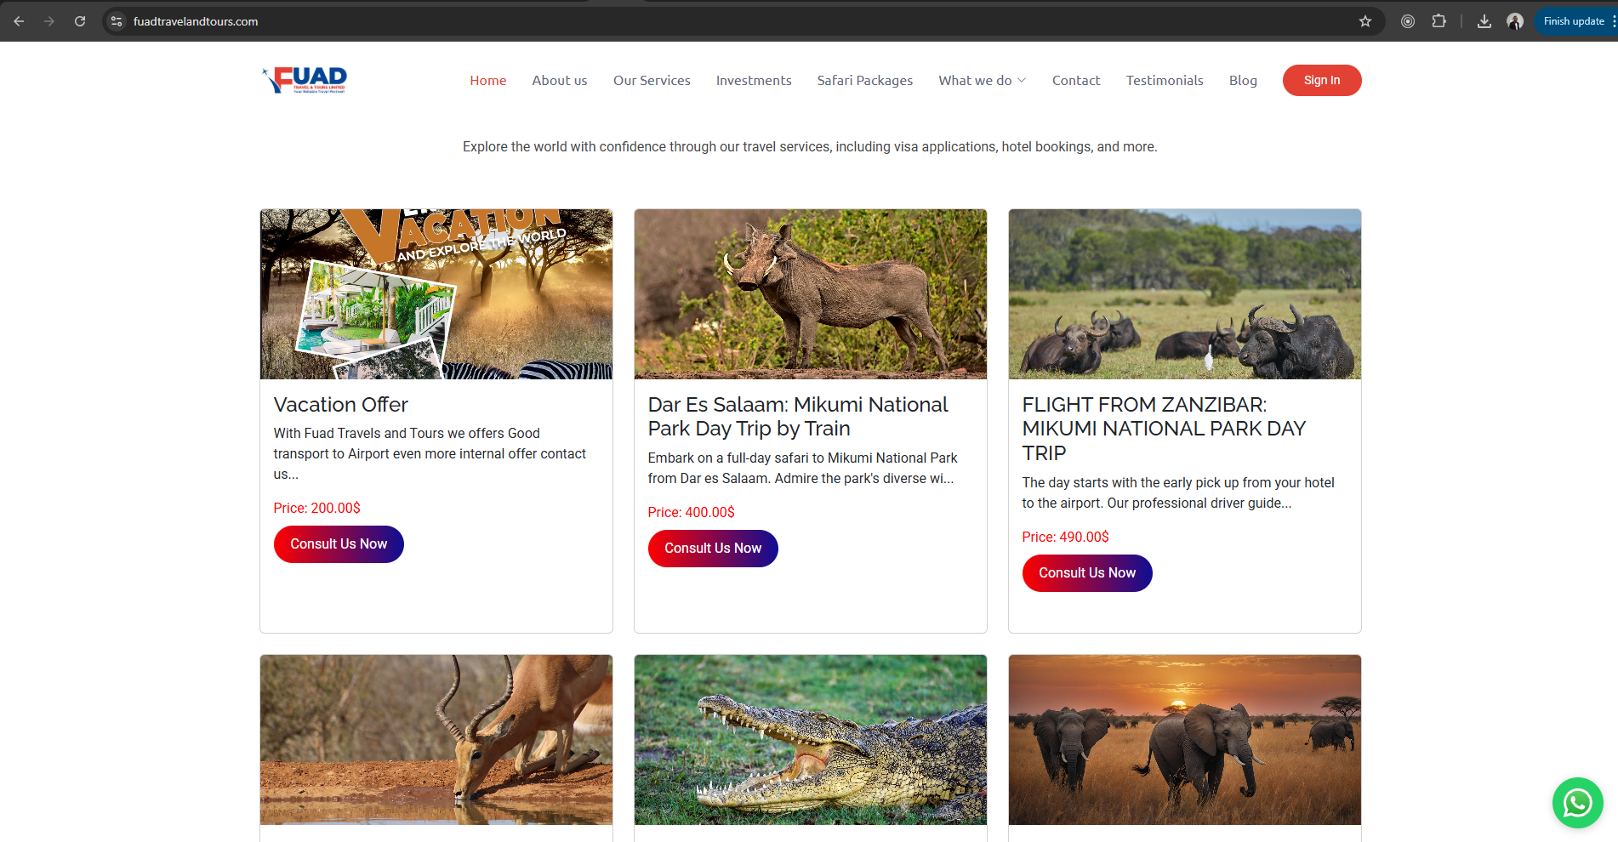Viewport: 1618px width, 842px height.
Task: Click the warthog photo on Mikumi day trip card
Action: [810, 293]
